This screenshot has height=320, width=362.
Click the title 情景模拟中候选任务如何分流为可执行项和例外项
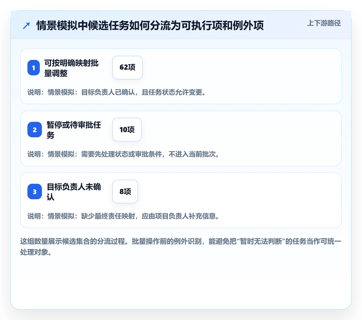click(150, 26)
